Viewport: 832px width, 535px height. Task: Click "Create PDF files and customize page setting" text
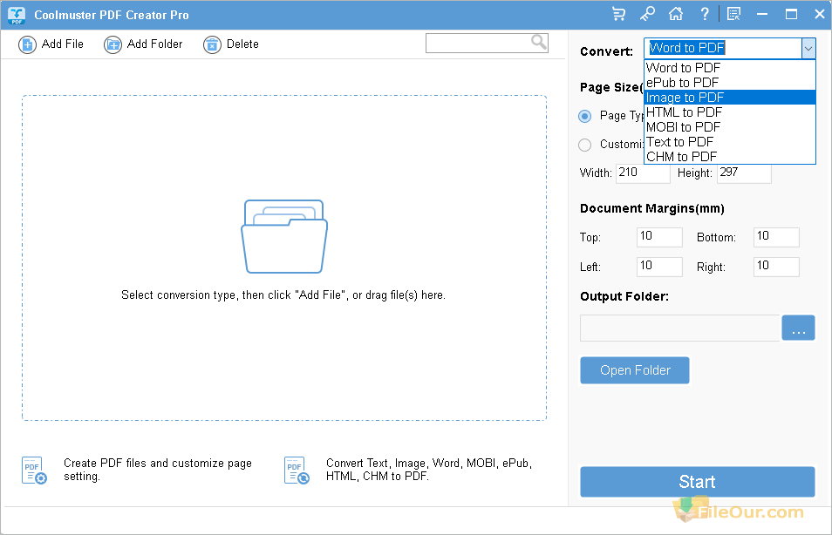click(x=158, y=470)
